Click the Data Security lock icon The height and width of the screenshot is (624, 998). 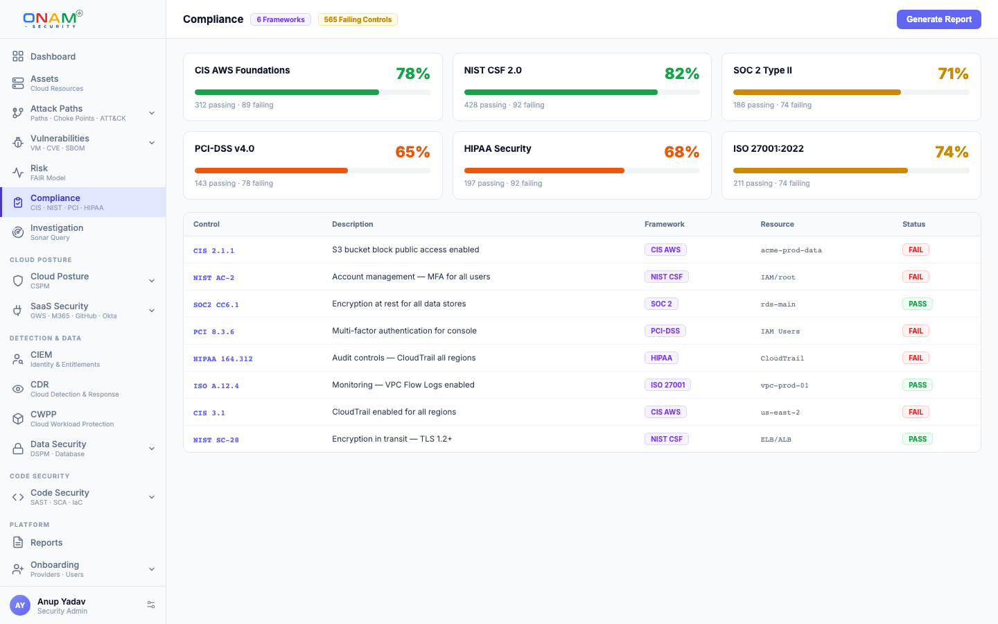[x=18, y=449]
